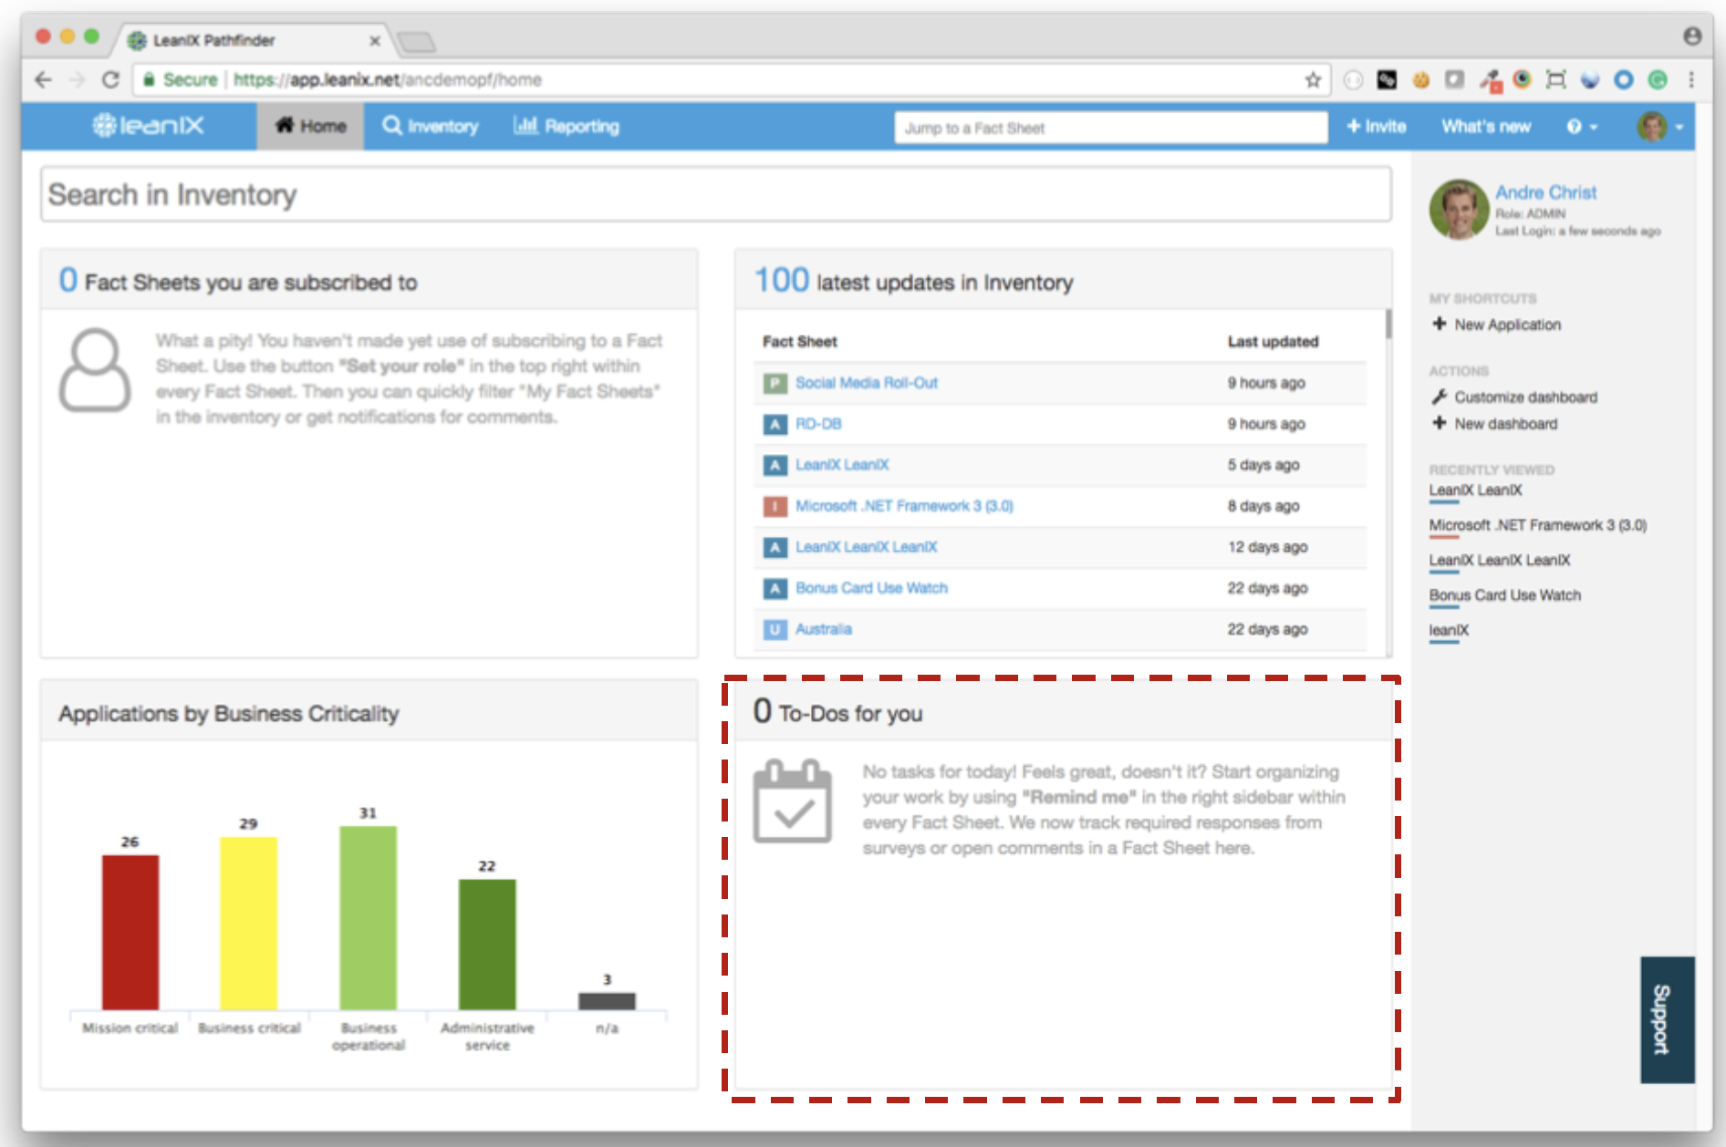Click the green Grammarly extension icon
The height and width of the screenshot is (1147, 1726).
pyautogui.click(x=1657, y=79)
